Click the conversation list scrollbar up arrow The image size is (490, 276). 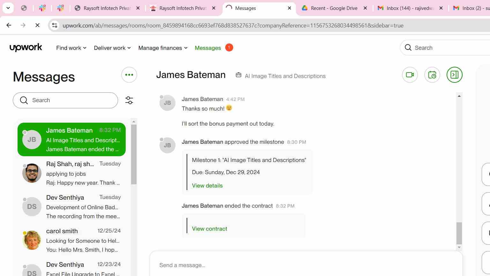point(134,121)
